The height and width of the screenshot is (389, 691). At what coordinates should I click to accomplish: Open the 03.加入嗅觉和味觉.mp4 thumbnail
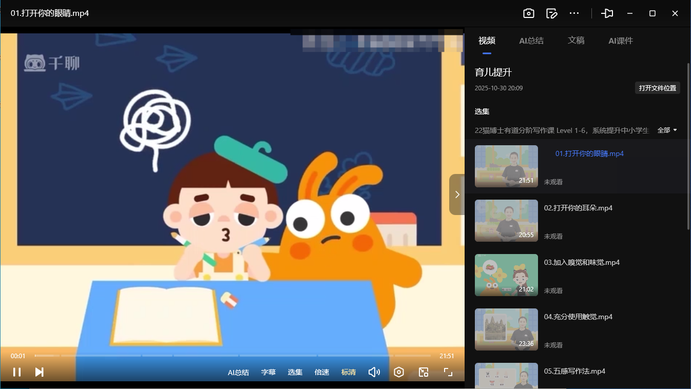tap(506, 275)
